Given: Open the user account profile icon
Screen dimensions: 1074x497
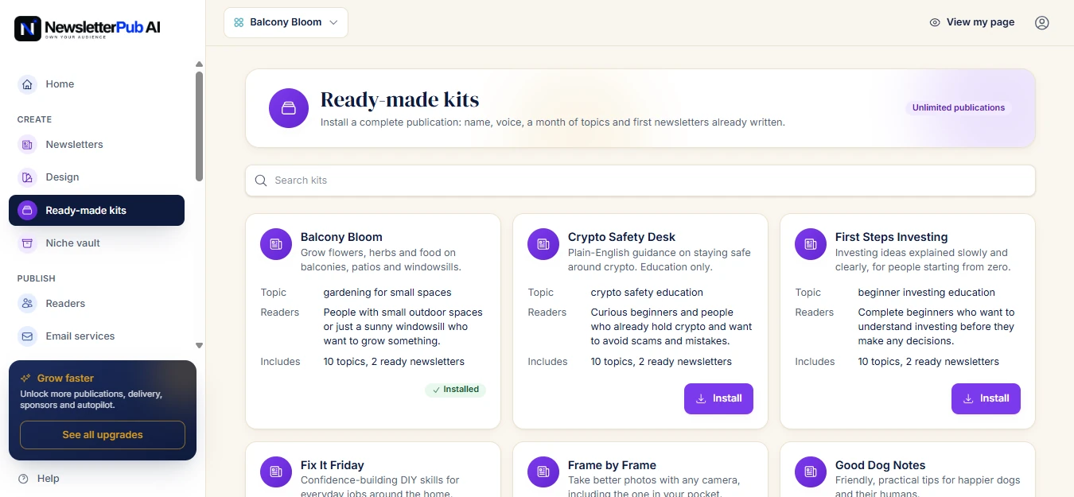Looking at the screenshot, I should (x=1042, y=22).
